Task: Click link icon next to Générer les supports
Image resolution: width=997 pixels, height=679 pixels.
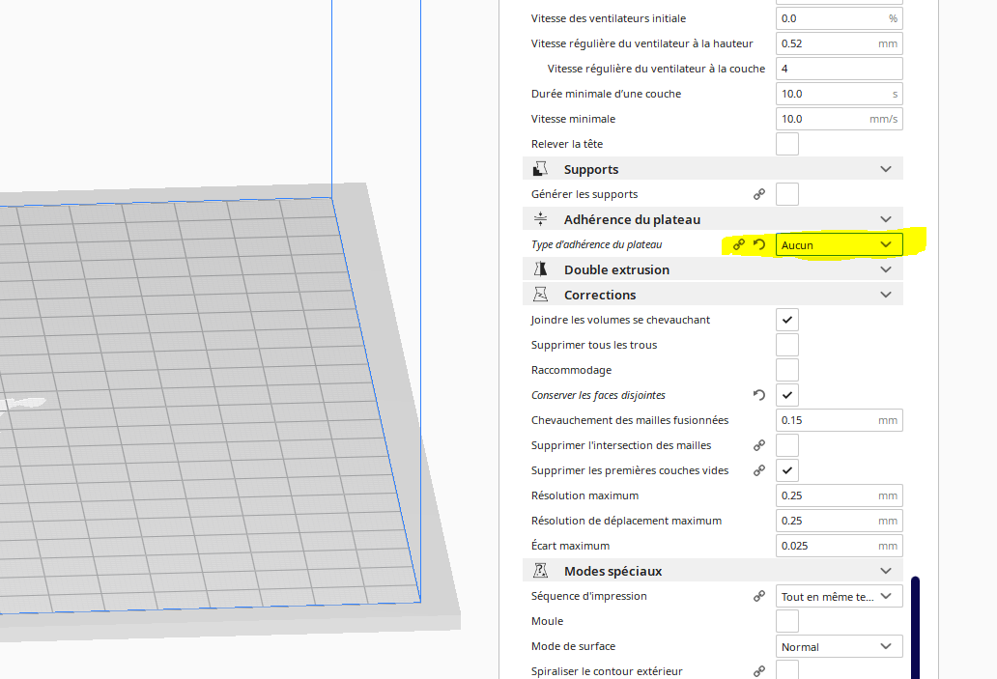Action: (759, 194)
